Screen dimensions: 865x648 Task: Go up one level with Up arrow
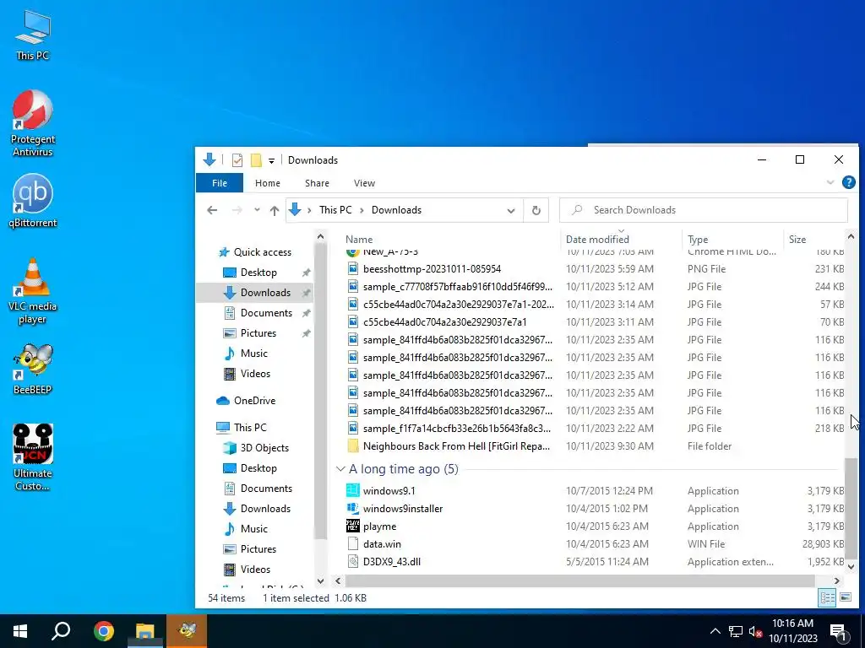[275, 210]
